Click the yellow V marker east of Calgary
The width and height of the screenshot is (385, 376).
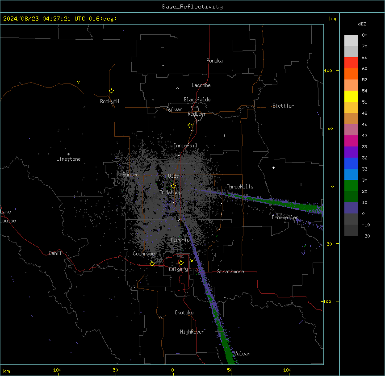pyautogui.click(x=192, y=261)
